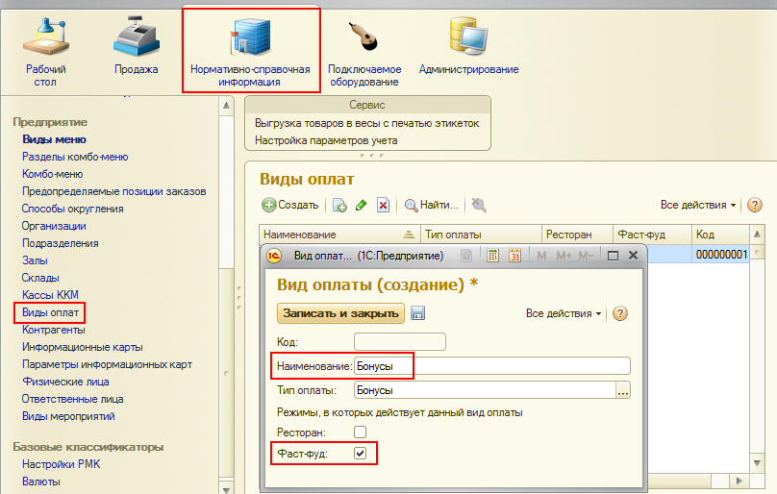Open Все действия dropdown in list toolbar
This screenshot has height=494, width=777.
point(698,205)
